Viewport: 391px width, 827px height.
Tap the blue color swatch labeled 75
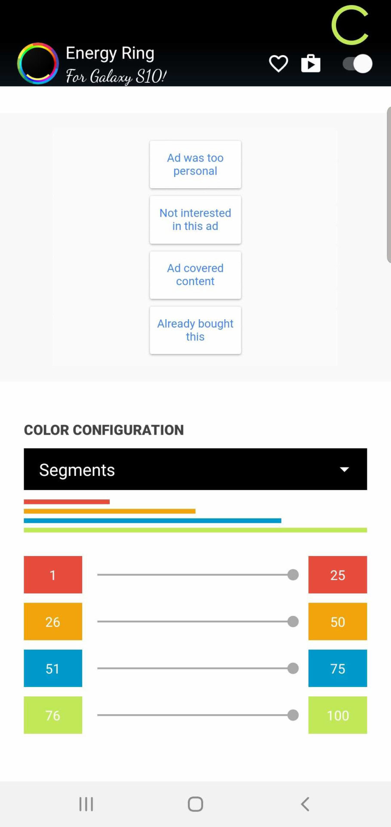click(x=338, y=668)
